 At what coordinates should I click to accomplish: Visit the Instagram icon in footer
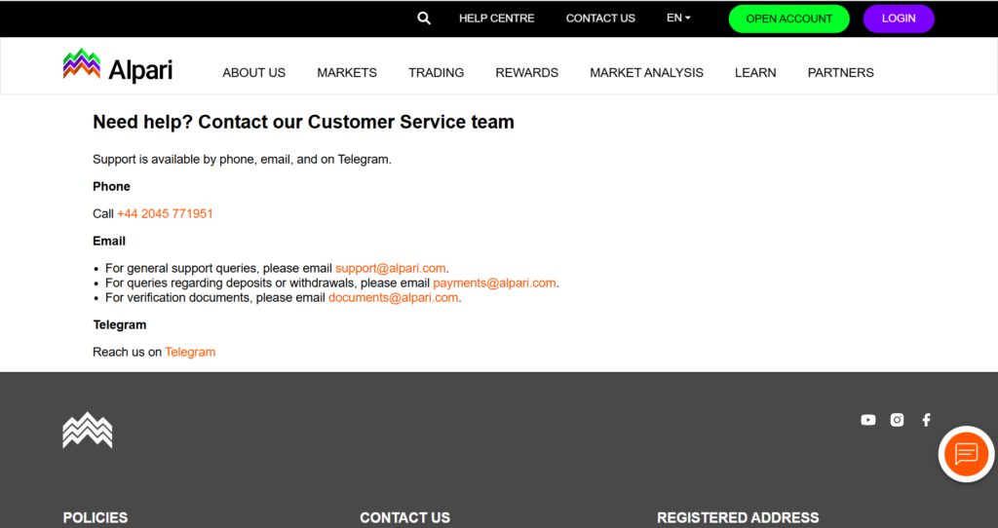897,420
